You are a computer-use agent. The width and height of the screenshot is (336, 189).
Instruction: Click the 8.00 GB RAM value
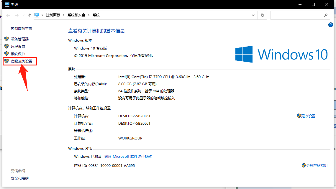(x=137, y=84)
